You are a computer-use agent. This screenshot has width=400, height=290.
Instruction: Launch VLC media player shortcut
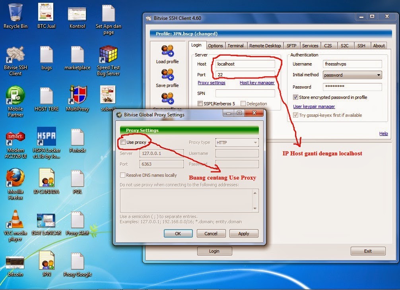point(15,226)
